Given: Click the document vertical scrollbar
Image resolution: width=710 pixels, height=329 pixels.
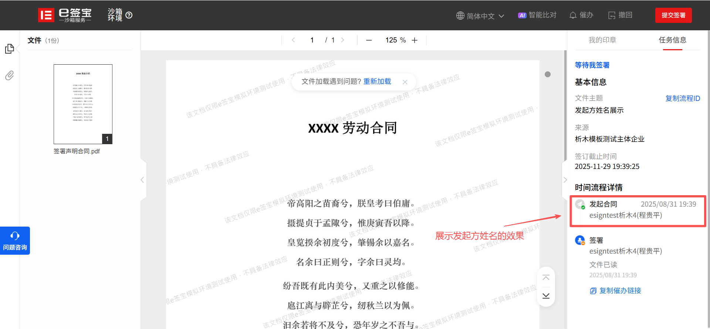Looking at the screenshot, I should coord(565,105).
